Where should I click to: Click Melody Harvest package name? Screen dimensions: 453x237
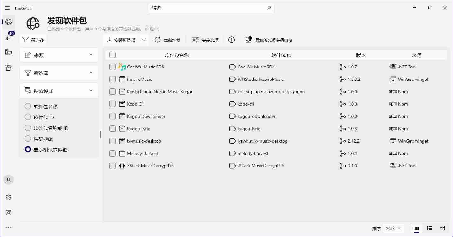point(143,153)
